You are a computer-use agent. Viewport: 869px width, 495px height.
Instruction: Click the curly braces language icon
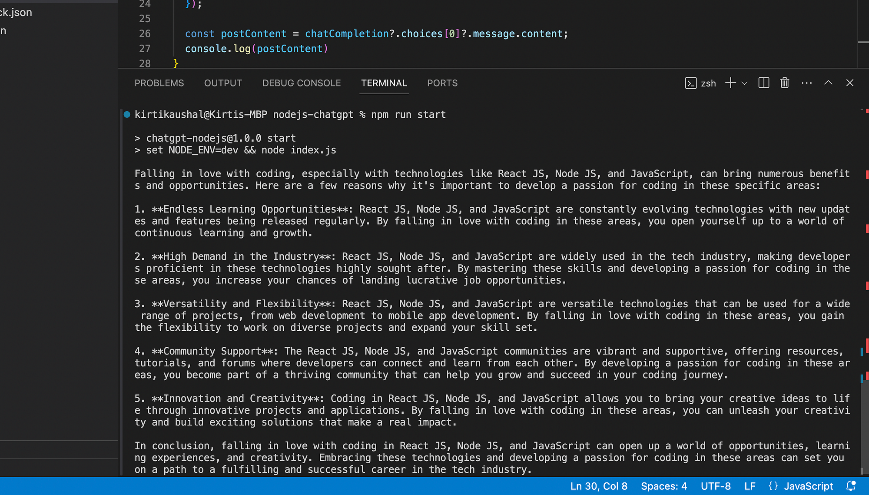[x=773, y=486]
